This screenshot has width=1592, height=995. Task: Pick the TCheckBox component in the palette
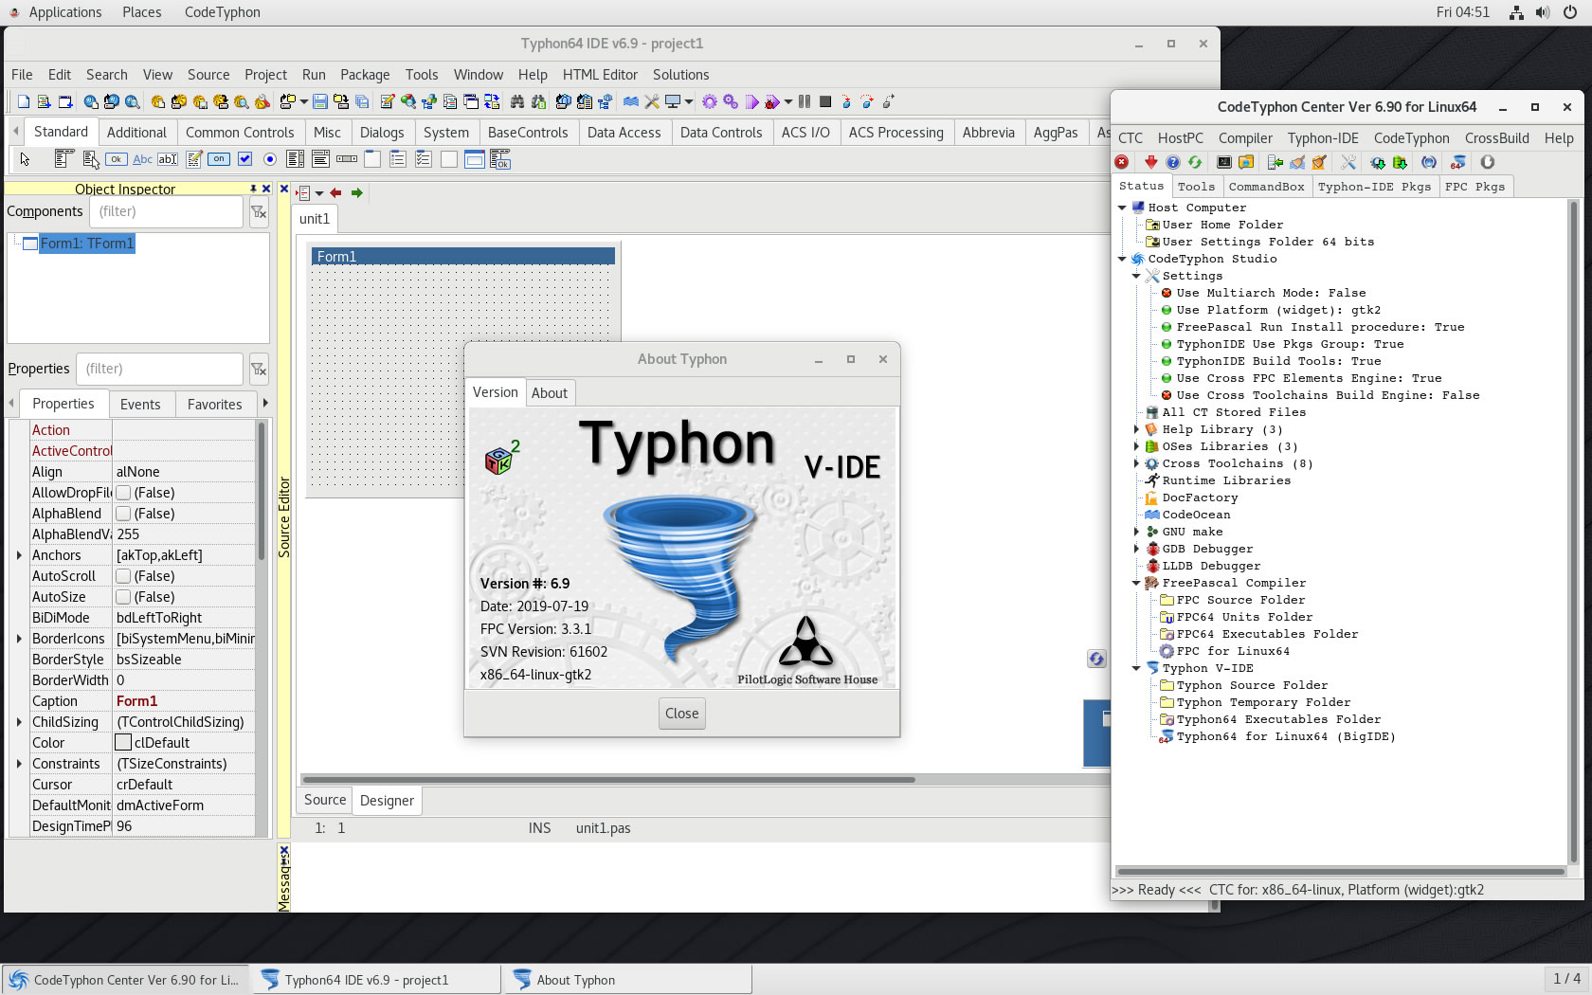tap(244, 159)
